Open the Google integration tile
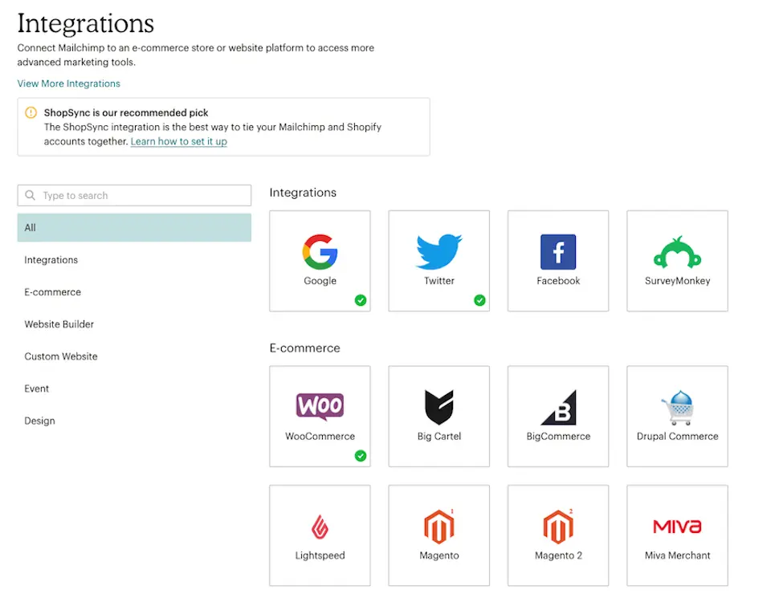The image size is (783, 594). [320, 260]
